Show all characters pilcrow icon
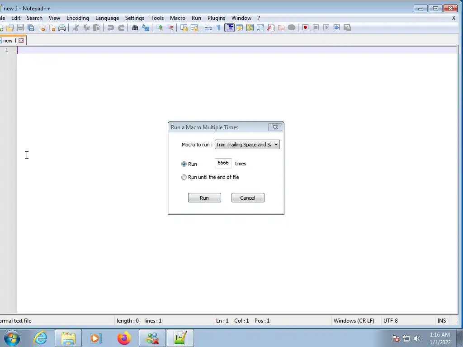 click(x=218, y=28)
